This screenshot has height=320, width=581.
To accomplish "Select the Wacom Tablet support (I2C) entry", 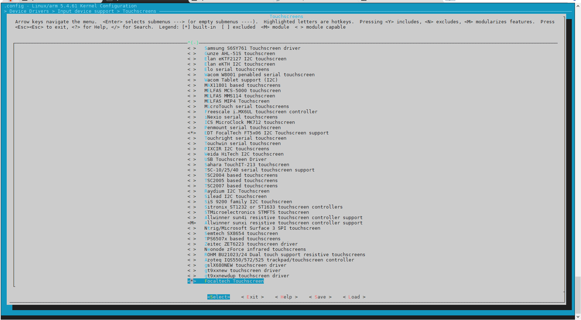I will [241, 80].
